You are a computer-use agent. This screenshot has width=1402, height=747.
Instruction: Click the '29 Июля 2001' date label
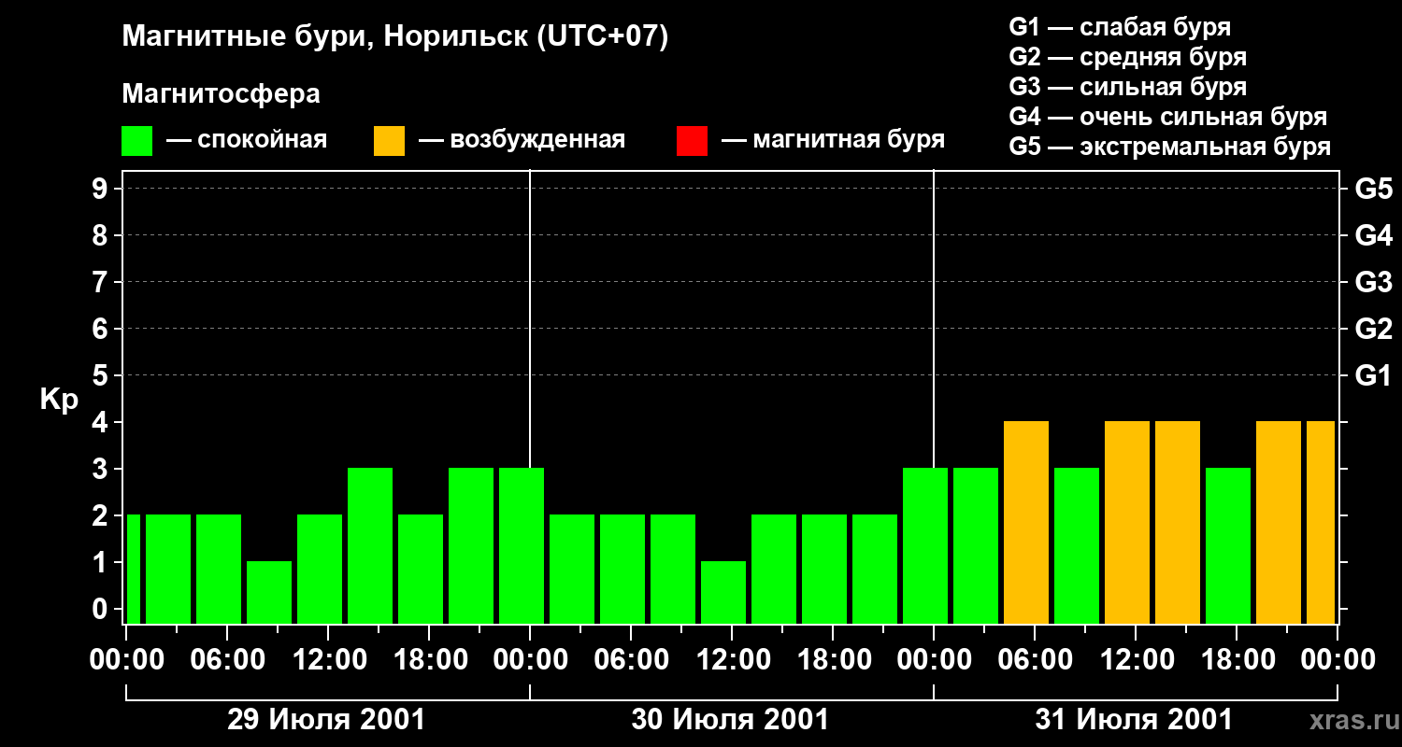point(326,720)
